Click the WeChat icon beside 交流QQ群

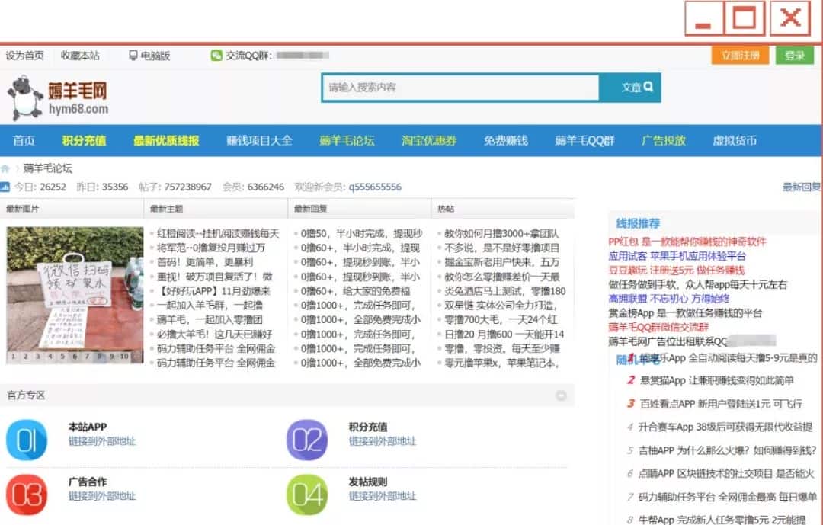(217, 56)
